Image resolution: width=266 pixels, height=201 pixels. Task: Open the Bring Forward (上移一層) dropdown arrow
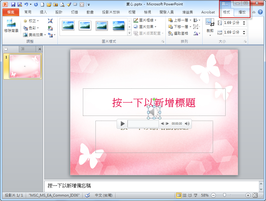(190, 20)
